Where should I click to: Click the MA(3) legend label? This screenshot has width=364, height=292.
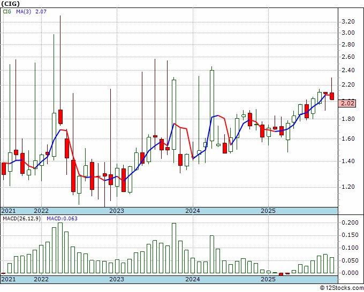click(x=24, y=11)
